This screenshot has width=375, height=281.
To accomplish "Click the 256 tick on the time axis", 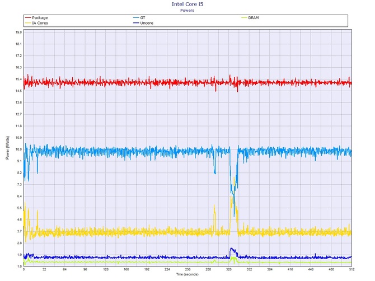I will [187, 269].
